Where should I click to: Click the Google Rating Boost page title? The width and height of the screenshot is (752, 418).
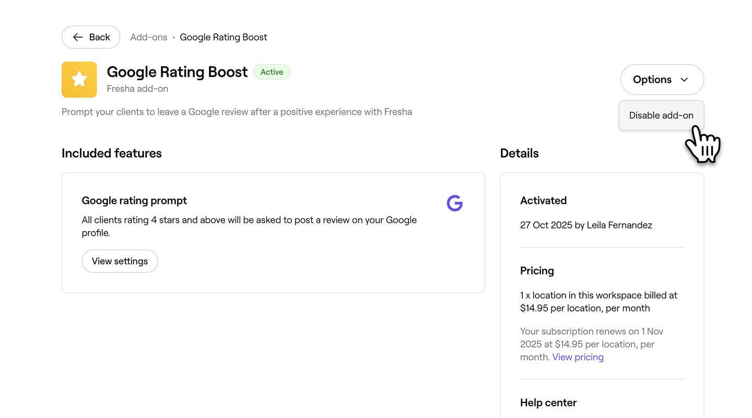tap(177, 72)
